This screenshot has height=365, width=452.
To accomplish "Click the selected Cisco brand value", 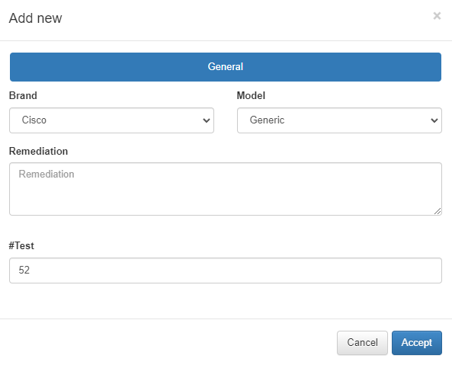I will (34, 120).
